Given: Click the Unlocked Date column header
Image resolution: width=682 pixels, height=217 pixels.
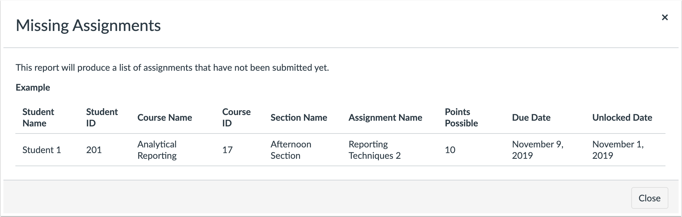Looking at the screenshot, I should pyautogui.click(x=623, y=118).
